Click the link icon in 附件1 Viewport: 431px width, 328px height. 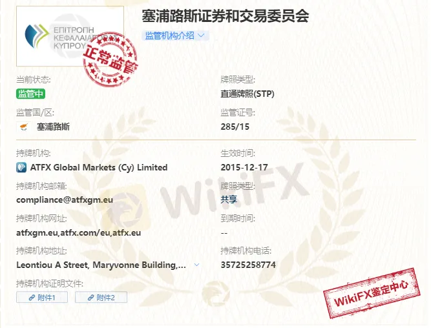click(x=30, y=298)
